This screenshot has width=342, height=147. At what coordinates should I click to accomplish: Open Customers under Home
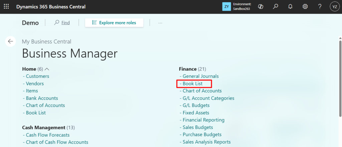37,76
